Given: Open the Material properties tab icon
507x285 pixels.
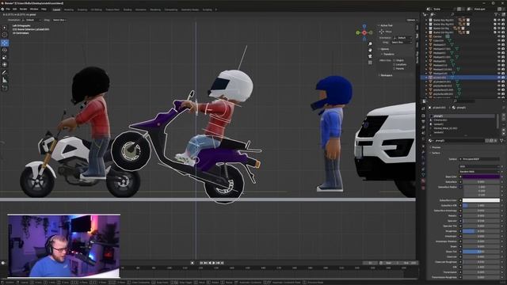Looking at the screenshot, I should pyautogui.click(x=423, y=181).
